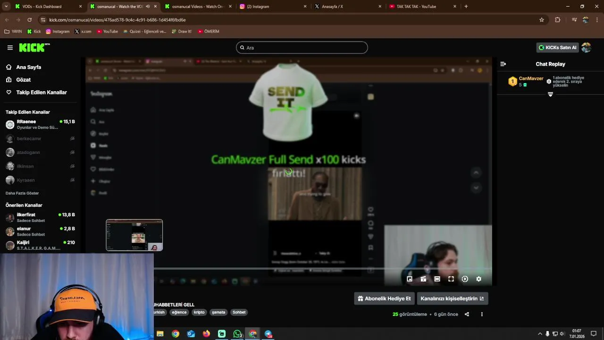Open Kaijiri recommended channel
The image size is (604, 340).
click(40, 245)
